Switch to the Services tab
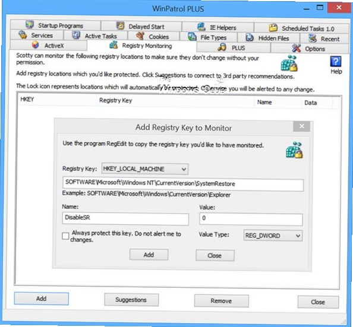Viewport: 353px width, 327px height. click(x=36, y=35)
